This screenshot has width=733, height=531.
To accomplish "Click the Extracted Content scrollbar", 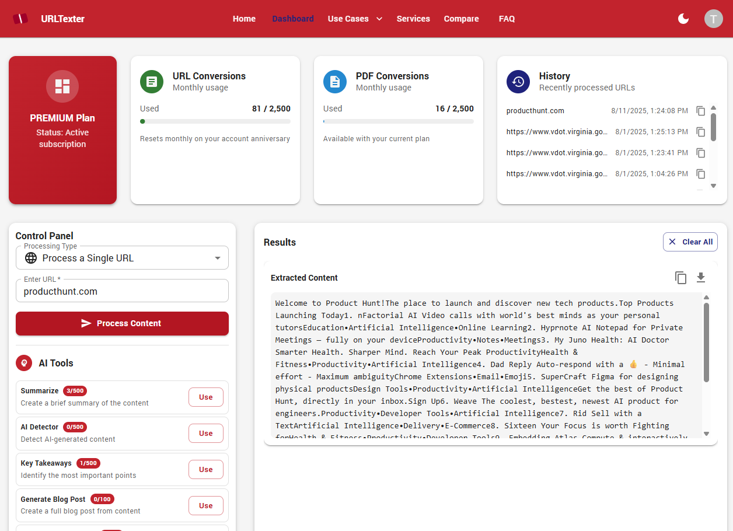I will [x=706, y=343].
